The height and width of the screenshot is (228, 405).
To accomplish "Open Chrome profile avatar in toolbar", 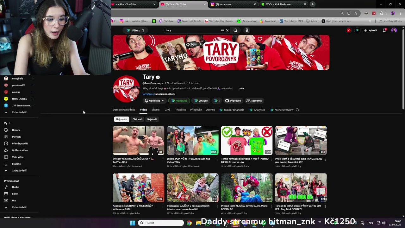I will 393,13.
